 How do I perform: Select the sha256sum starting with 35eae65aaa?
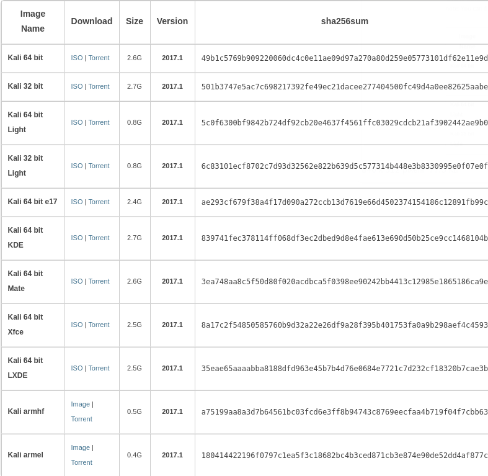(345, 369)
